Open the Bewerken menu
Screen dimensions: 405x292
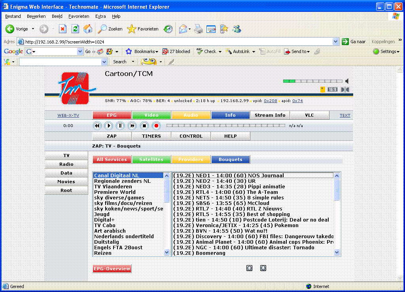36,16
